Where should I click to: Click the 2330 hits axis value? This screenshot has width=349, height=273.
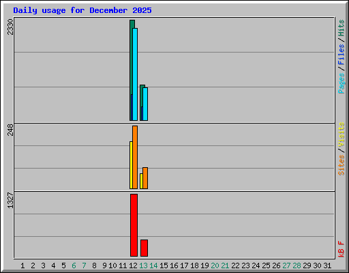[10, 27]
